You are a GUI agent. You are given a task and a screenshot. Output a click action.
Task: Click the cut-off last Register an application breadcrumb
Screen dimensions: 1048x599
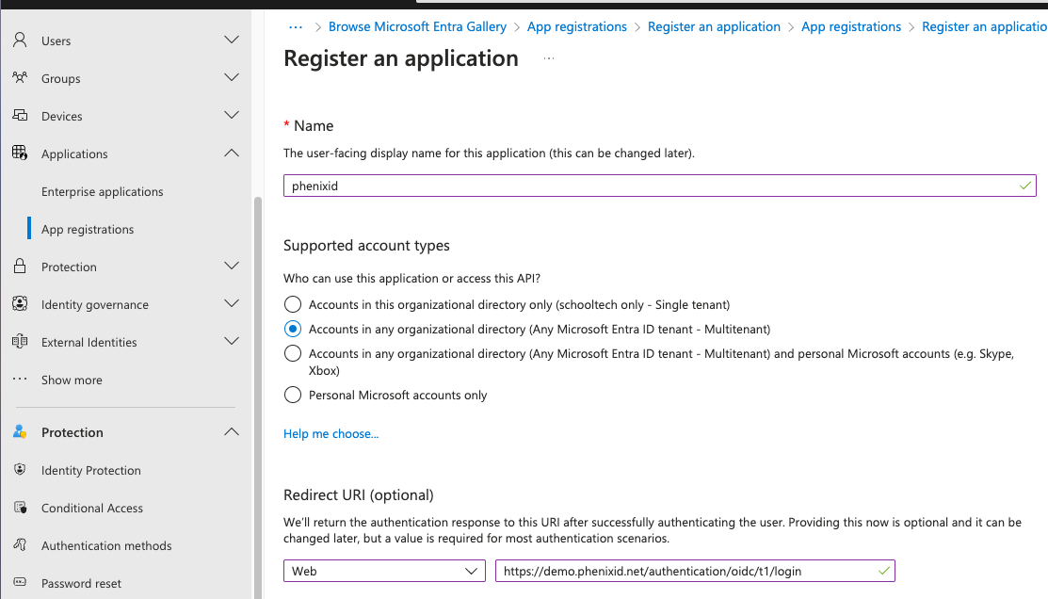coord(985,26)
